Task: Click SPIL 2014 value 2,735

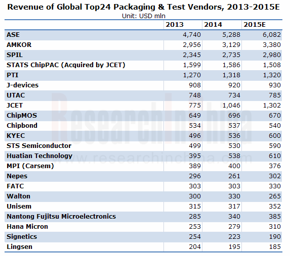Action: tap(231, 55)
